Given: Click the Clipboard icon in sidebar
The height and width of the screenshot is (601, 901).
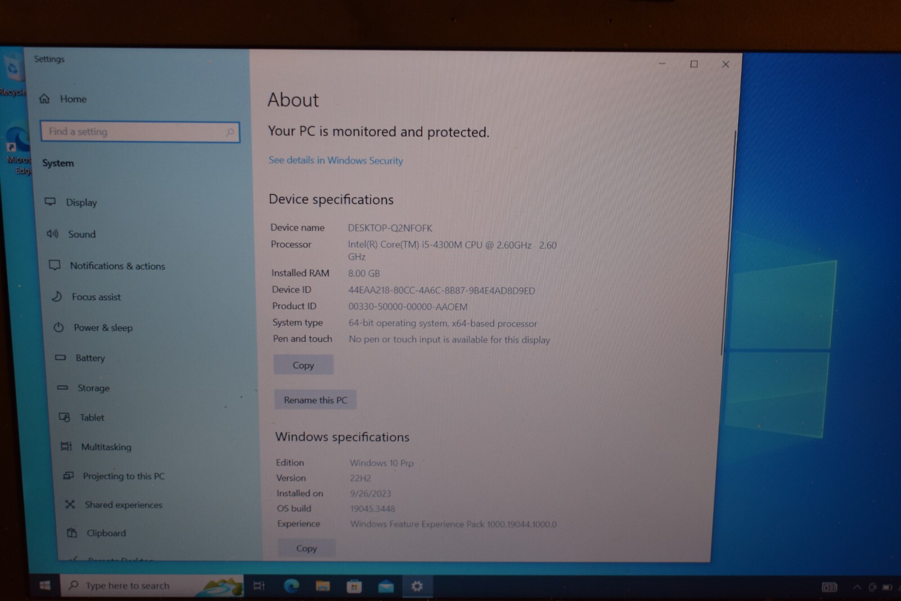Looking at the screenshot, I should point(72,533).
